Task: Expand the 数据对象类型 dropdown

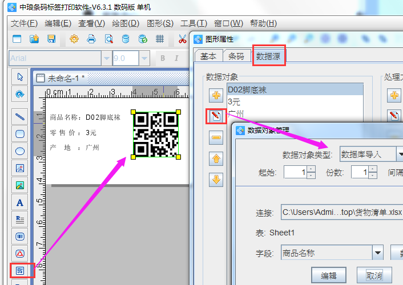Action: click(400, 154)
